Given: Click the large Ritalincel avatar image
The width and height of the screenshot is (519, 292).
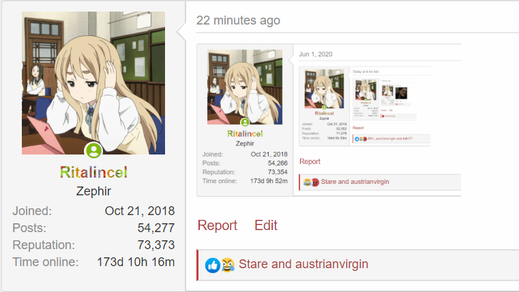Looking at the screenshot, I should click(93, 83).
